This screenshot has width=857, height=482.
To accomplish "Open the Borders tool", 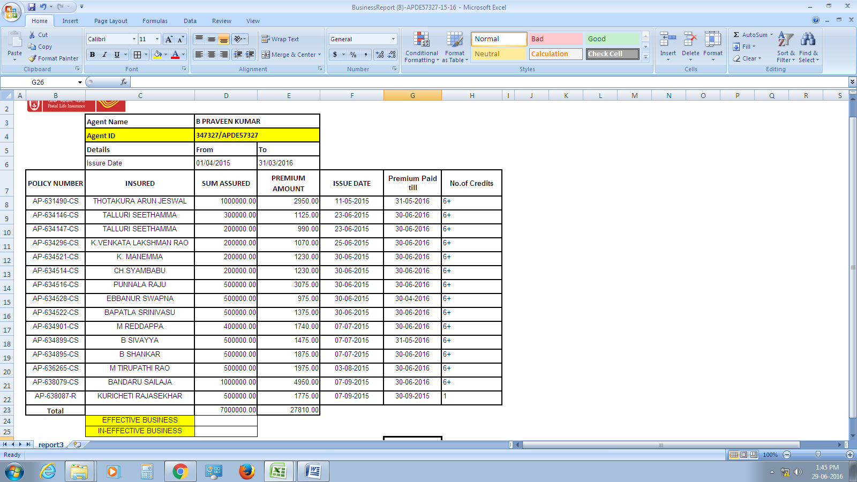I will click(138, 55).
